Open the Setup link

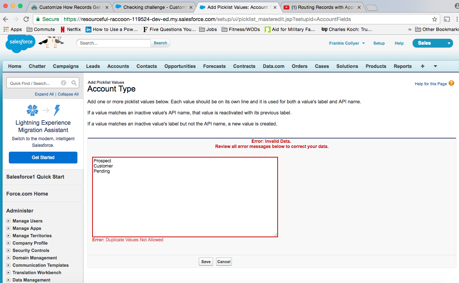(x=379, y=43)
